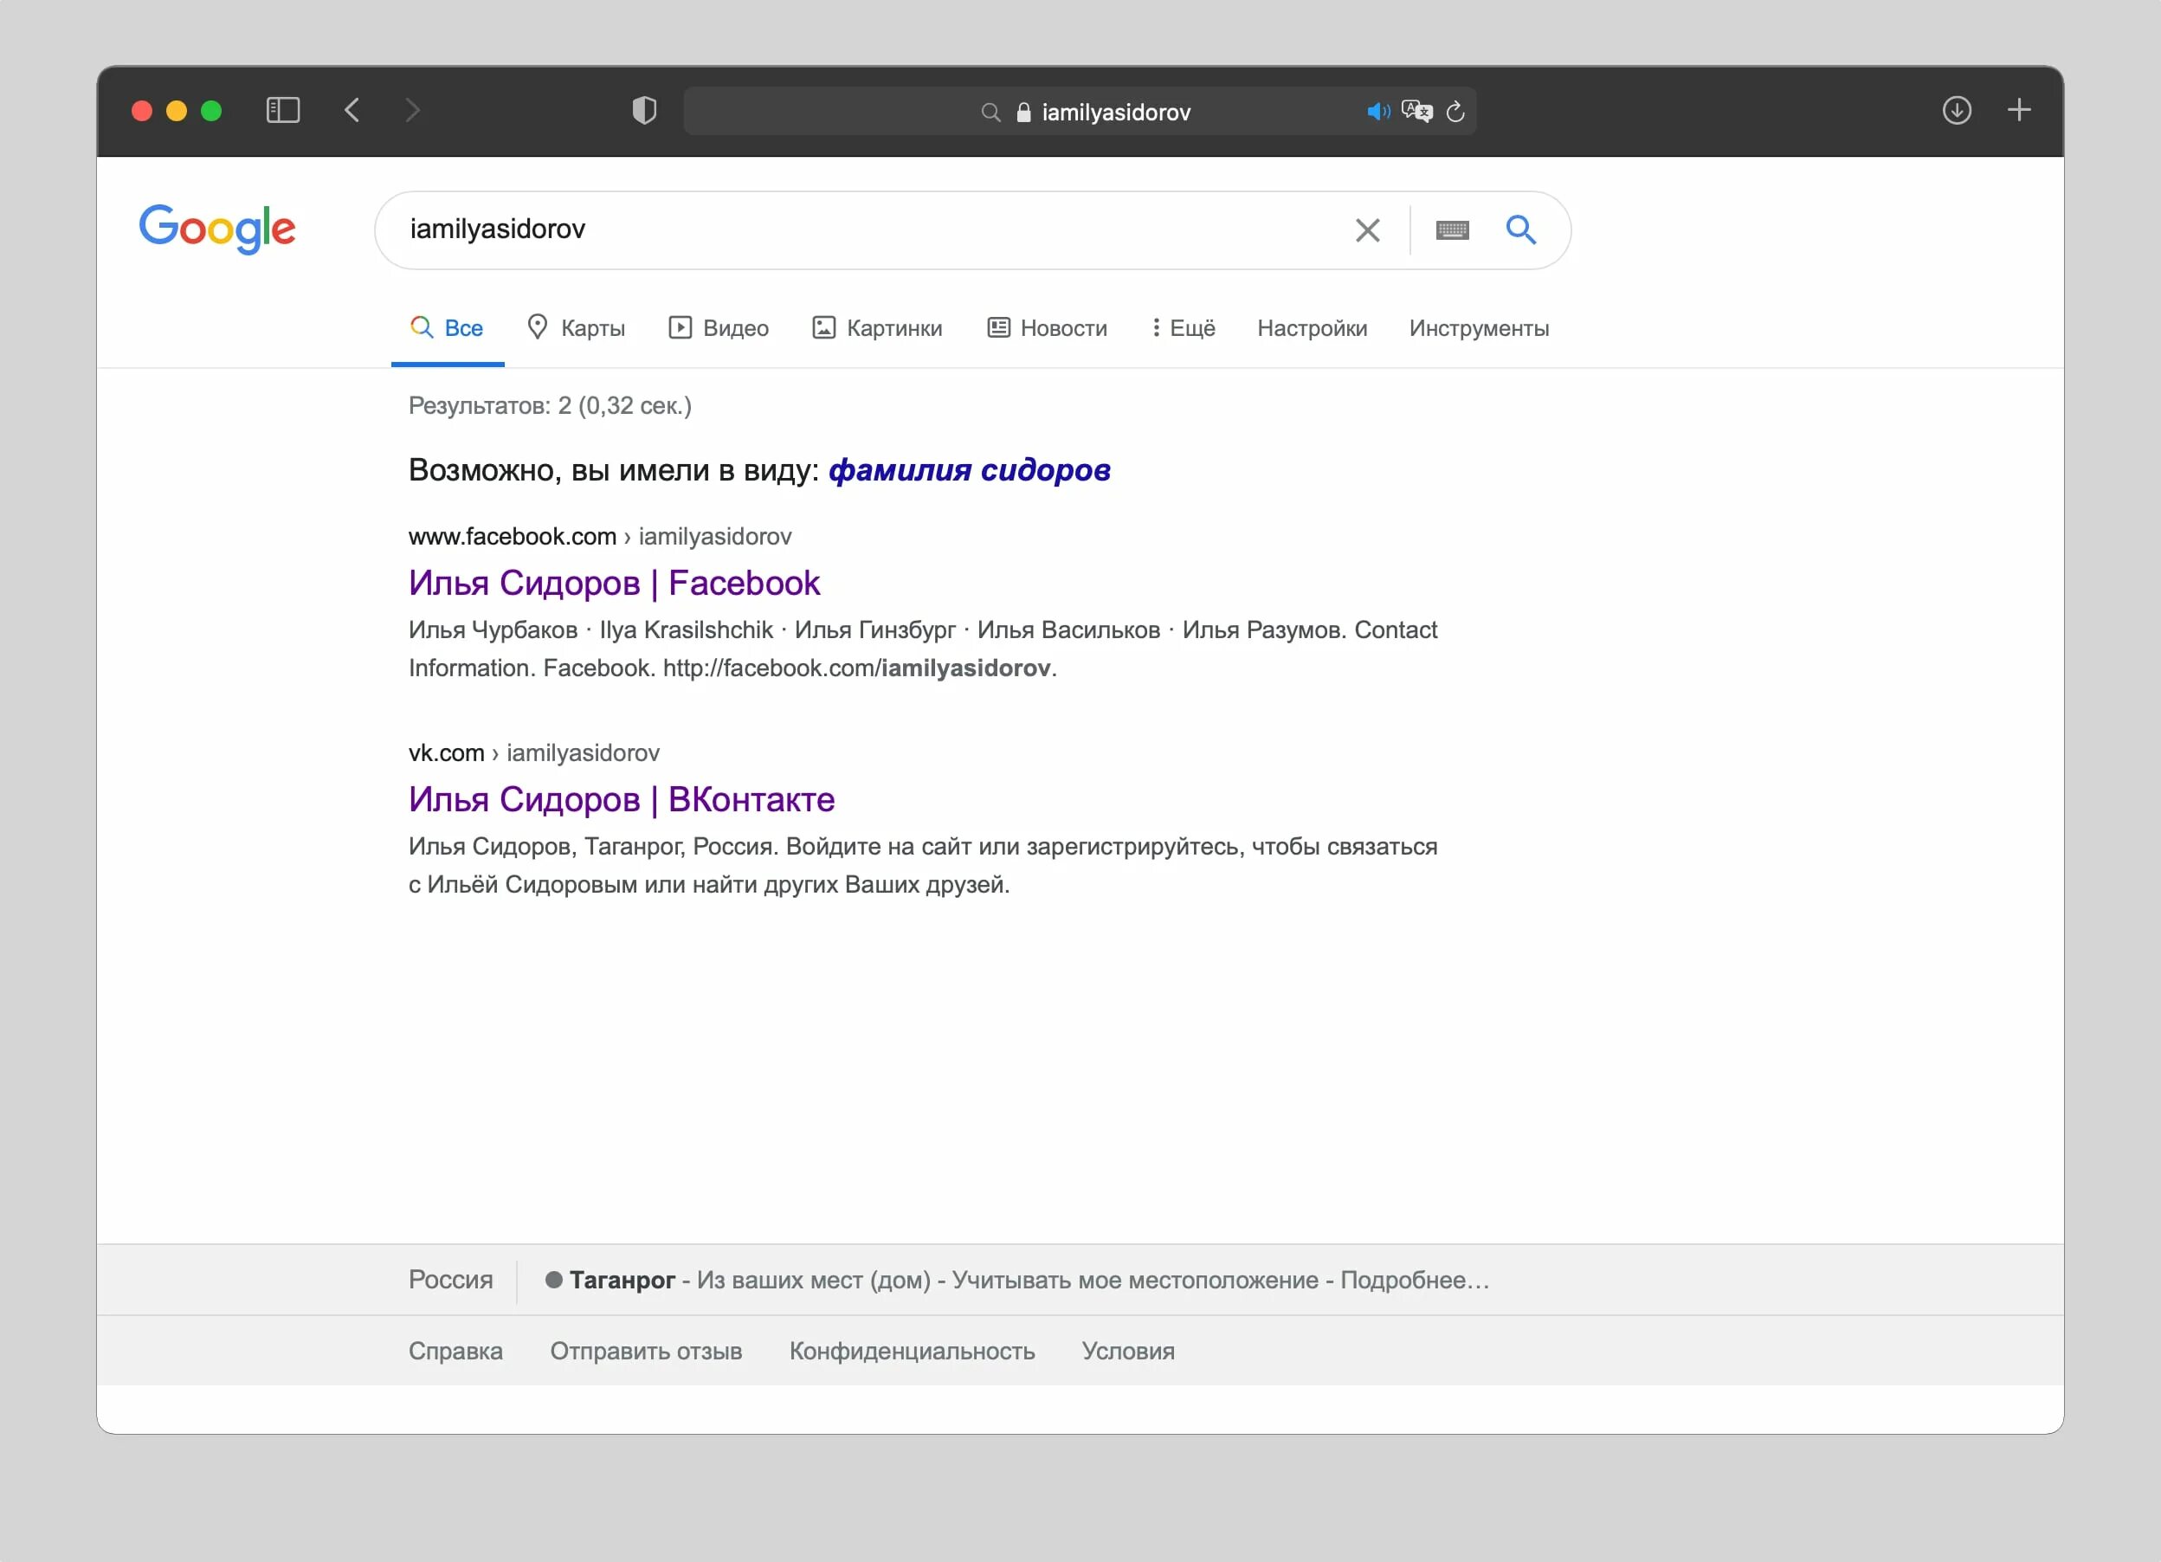2161x1562 pixels.
Task: Open the on-screen keyboard icon
Action: click(1451, 229)
